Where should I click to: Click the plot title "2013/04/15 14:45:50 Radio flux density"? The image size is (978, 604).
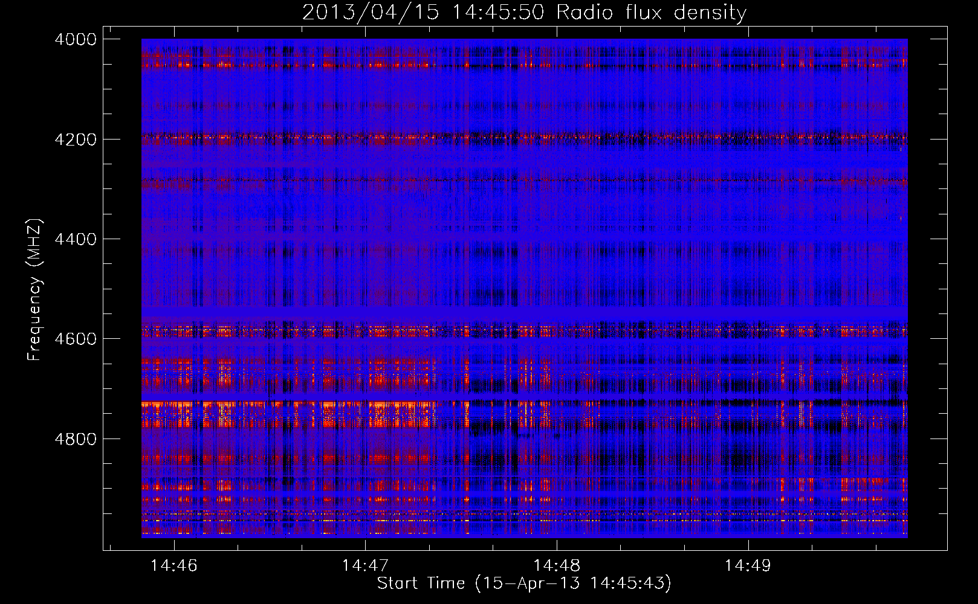click(x=524, y=13)
